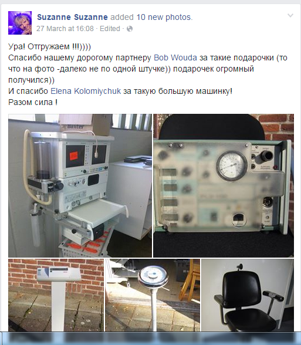Open the 10 new photos link
This screenshot has width=301, height=345.
pyautogui.click(x=164, y=17)
